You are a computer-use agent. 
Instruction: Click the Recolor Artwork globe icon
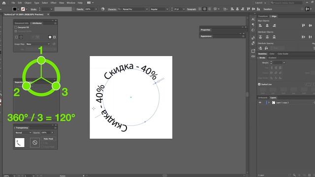pos(103,9)
